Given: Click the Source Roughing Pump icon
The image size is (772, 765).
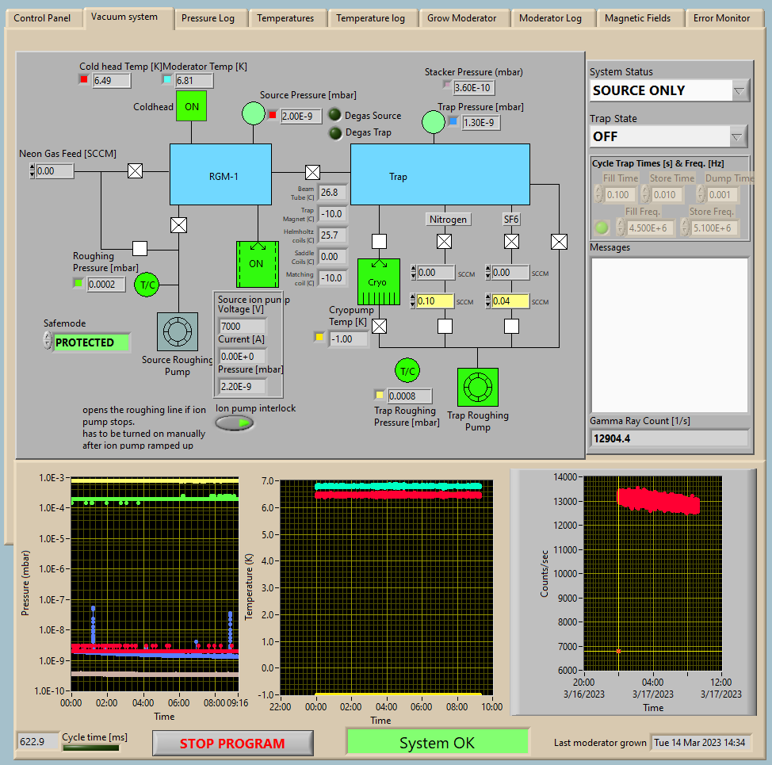Looking at the screenshot, I should pyautogui.click(x=178, y=331).
